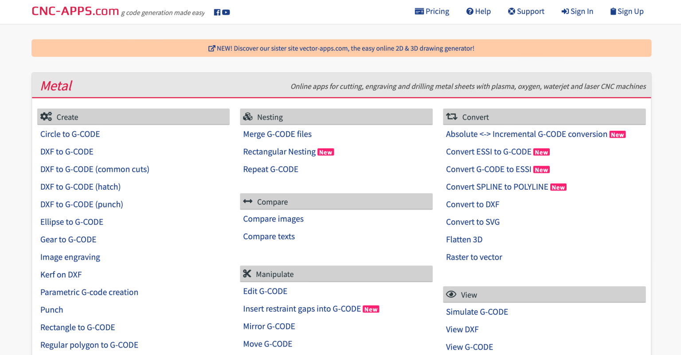The width and height of the screenshot is (681, 355).
Task: Open the Facebook page icon
Action: [x=217, y=12]
